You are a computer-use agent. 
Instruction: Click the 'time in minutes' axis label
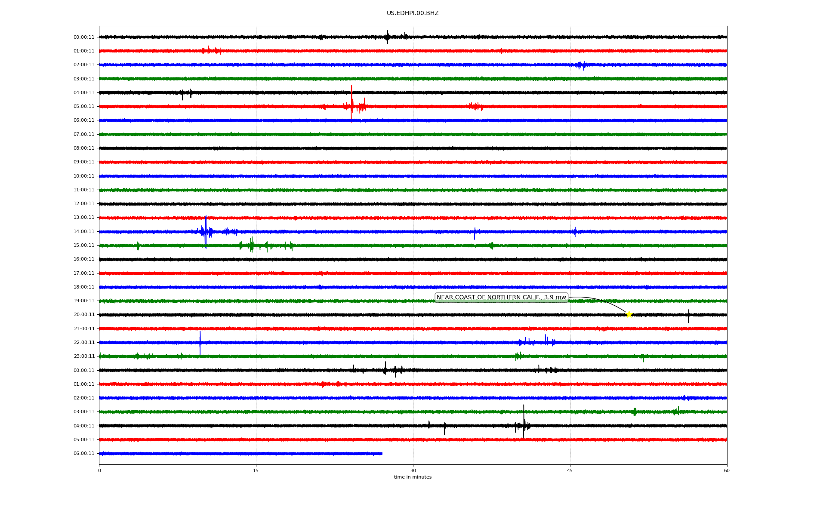413,477
